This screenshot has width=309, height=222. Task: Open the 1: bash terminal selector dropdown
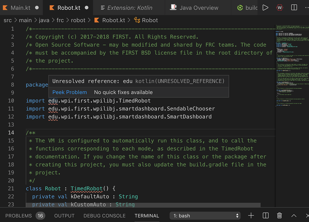(x=205, y=216)
